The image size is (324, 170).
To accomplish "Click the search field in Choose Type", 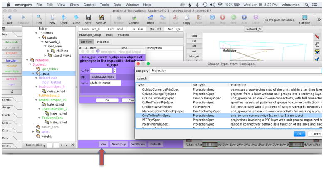I will (235, 78).
